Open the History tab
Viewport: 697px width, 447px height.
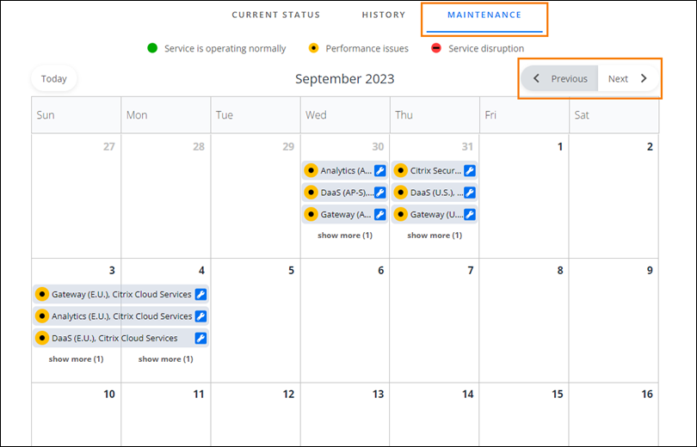coord(384,15)
